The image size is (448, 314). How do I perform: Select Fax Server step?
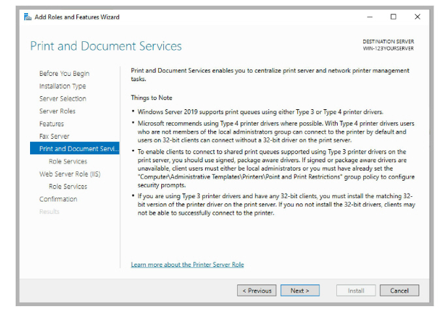point(54,136)
